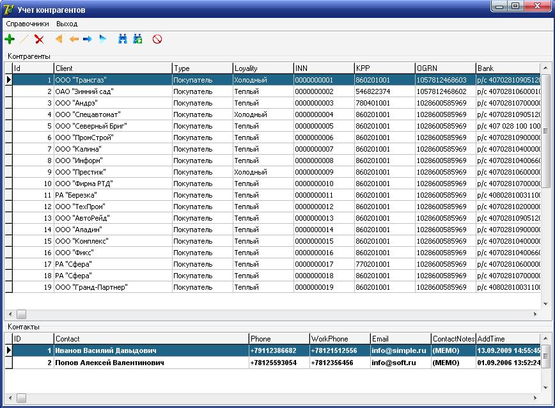Select the client ООО "Северный Бриг"
Screen dimensions: 555x408
click(x=113, y=126)
